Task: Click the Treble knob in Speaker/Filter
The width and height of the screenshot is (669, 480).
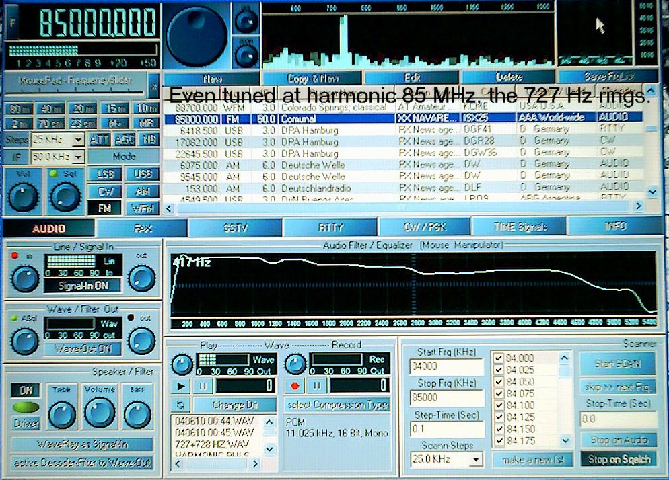Action: click(62, 413)
